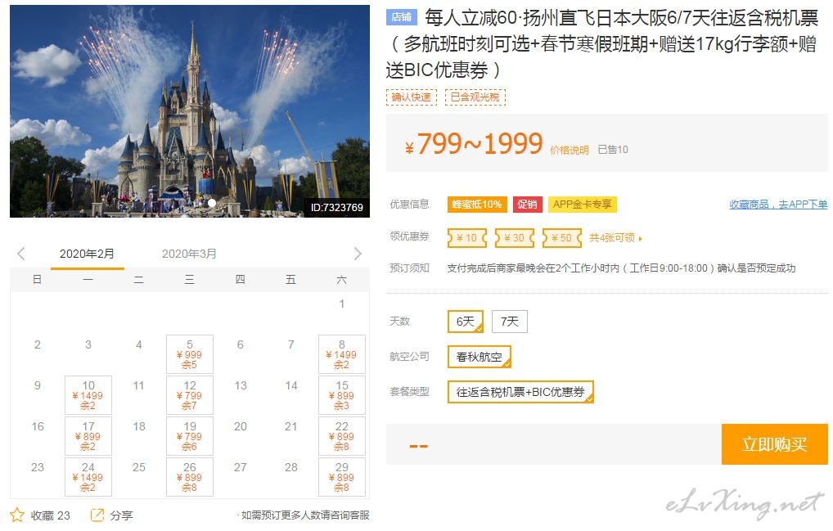The height and width of the screenshot is (531, 833).
Task: Select February 5 date ¥999
Action: [x=190, y=354]
